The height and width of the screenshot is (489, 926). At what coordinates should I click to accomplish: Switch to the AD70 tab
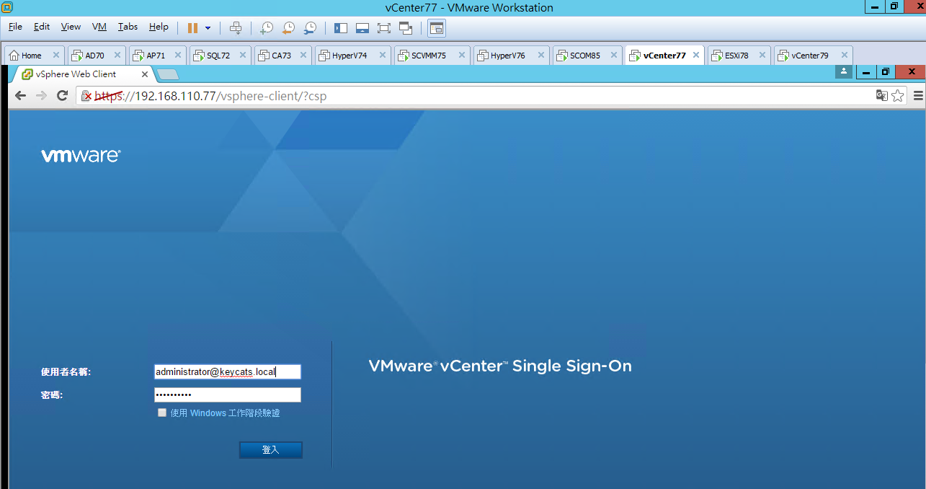(97, 56)
